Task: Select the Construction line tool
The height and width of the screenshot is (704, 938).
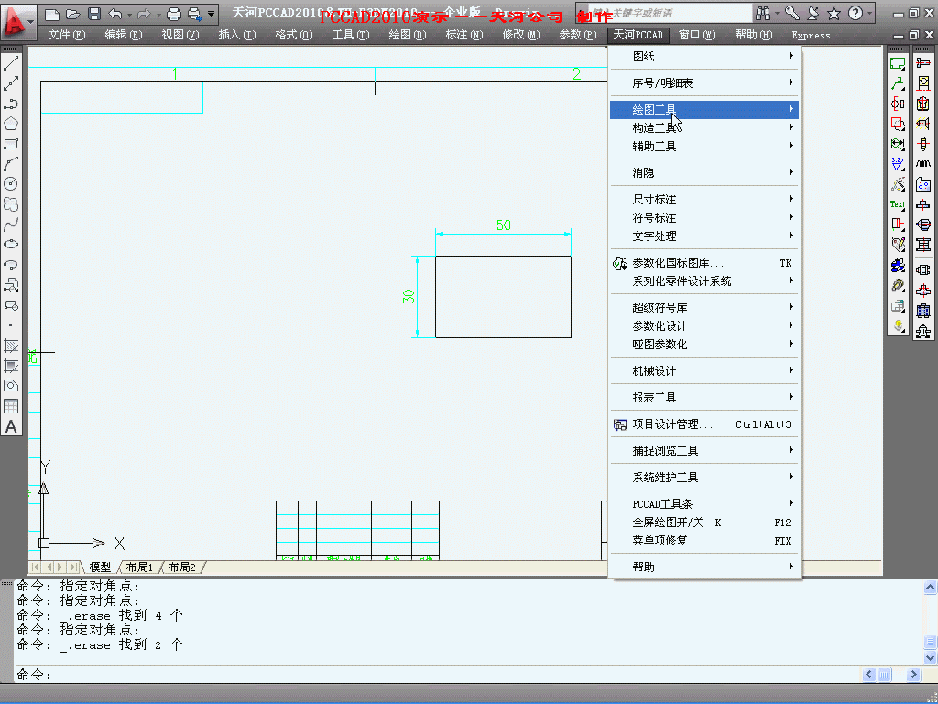Action: click(11, 83)
